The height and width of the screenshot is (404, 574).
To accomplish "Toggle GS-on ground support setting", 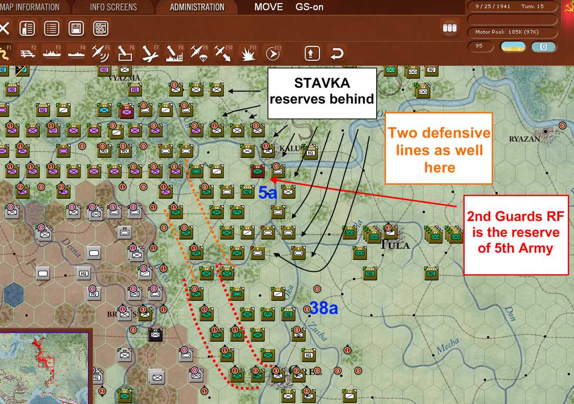I will tap(309, 7).
